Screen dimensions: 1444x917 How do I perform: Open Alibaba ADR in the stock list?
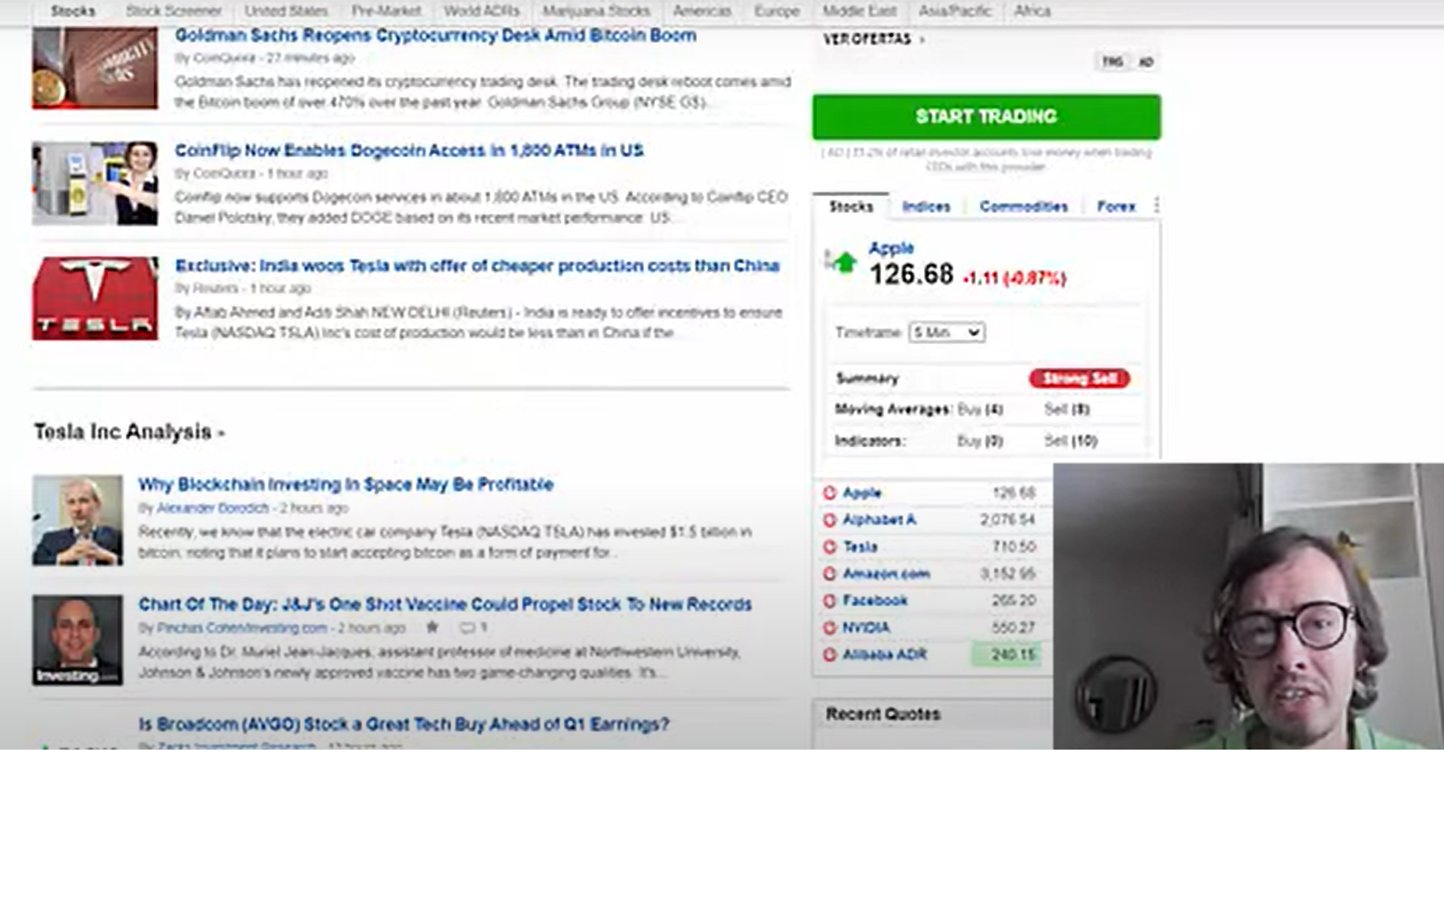click(x=884, y=655)
